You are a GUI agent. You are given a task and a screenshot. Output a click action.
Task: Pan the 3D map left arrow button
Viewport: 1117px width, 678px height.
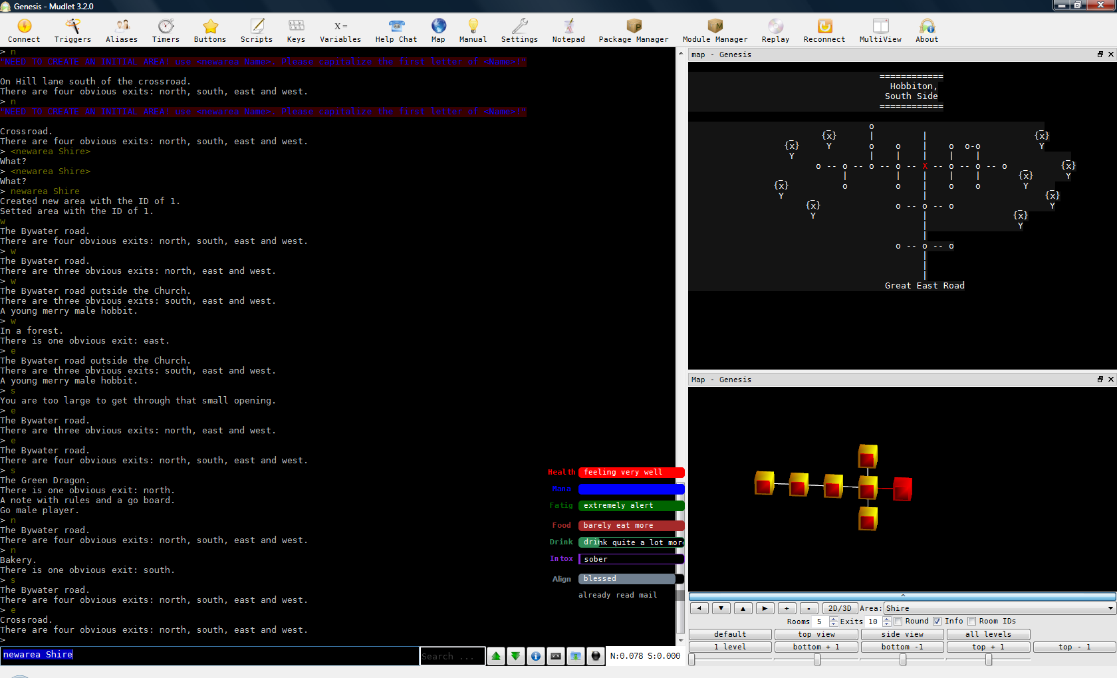click(699, 608)
